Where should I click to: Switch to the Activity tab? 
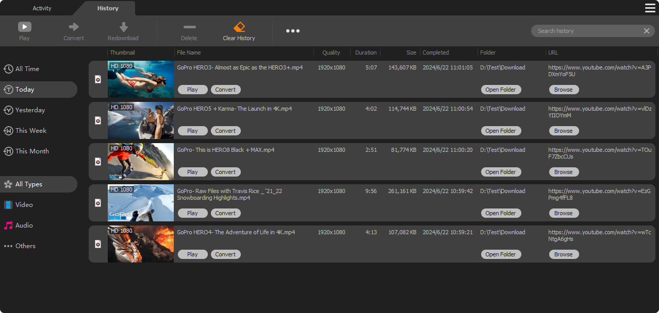click(x=42, y=8)
